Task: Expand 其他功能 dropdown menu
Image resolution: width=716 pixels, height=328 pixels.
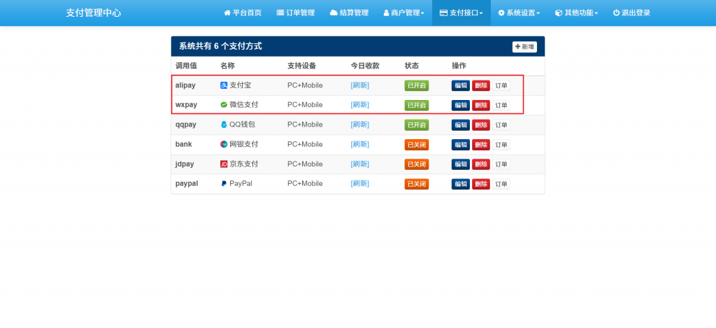Action: (576, 13)
